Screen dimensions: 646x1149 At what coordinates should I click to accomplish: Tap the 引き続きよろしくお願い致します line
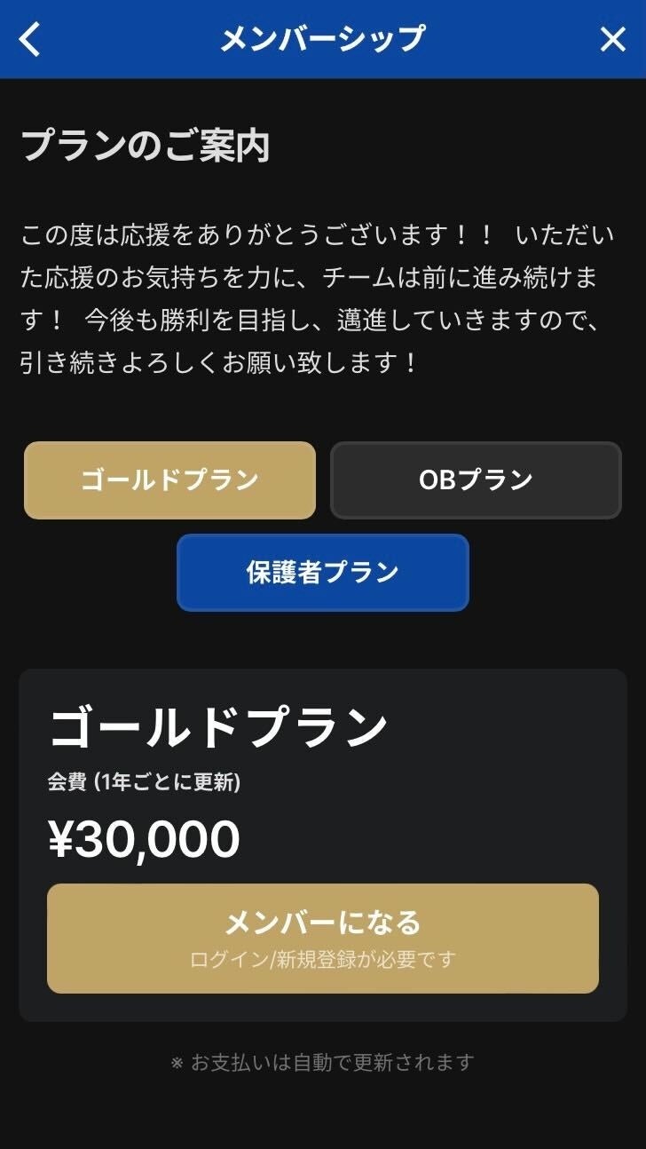point(219,363)
